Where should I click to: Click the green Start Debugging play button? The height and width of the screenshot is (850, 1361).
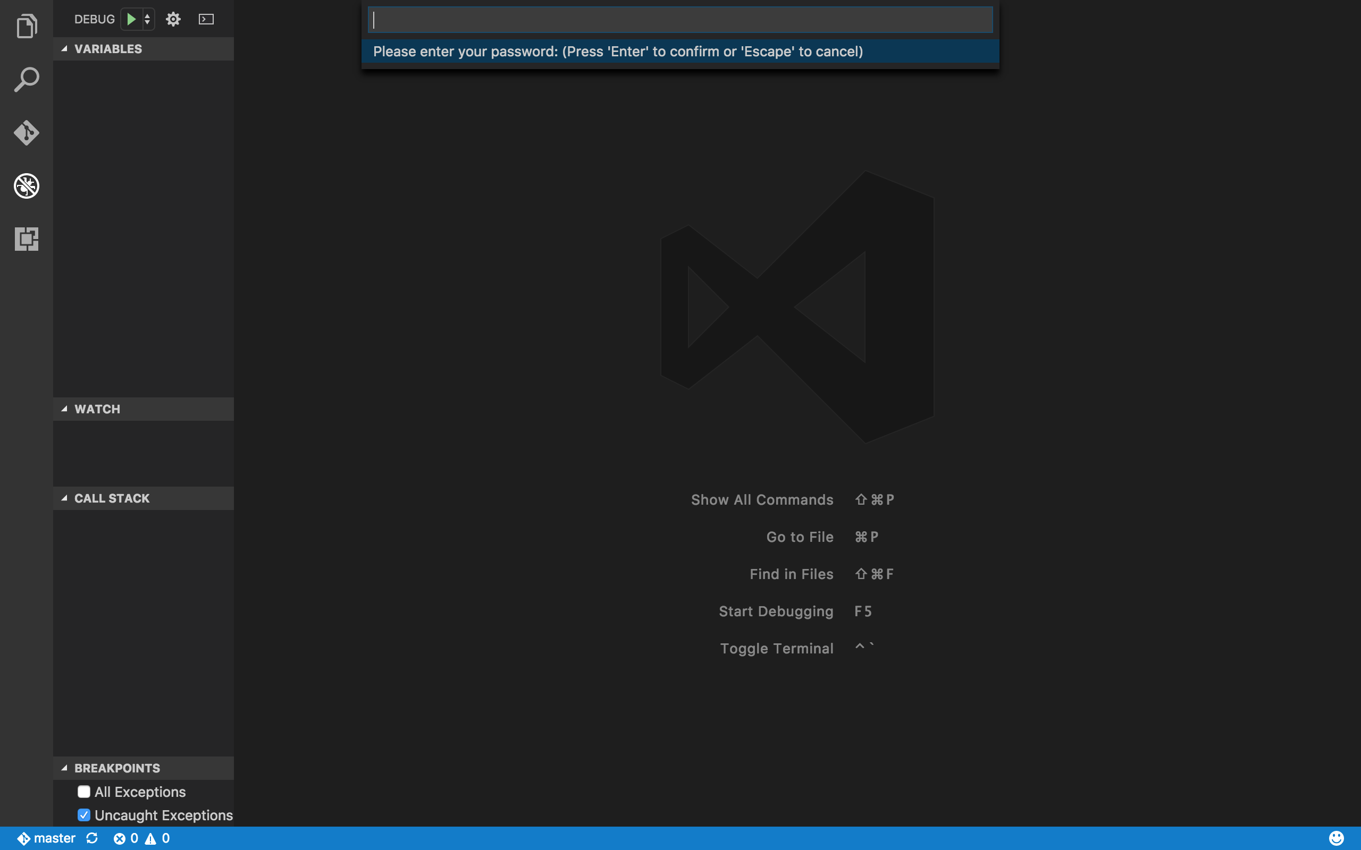coord(131,19)
